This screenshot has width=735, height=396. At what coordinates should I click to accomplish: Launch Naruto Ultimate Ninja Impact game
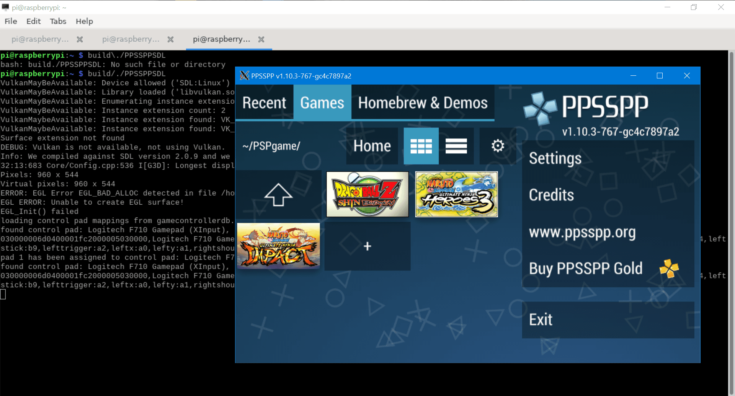(278, 246)
